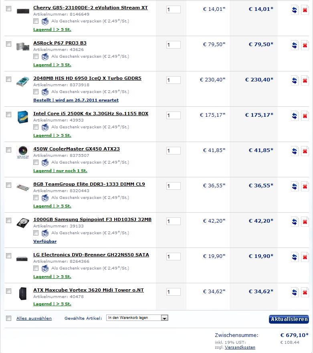The image size is (313, 353).
Task: Remove CoolerMaster GX450 with red X icon
Action: click(305, 151)
